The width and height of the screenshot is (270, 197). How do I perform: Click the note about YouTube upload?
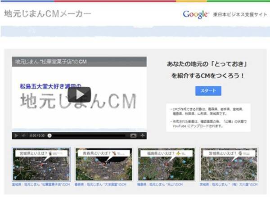(x=208, y=124)
